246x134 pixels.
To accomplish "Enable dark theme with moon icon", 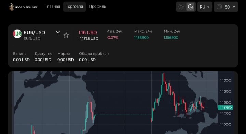I will (190, 7).
